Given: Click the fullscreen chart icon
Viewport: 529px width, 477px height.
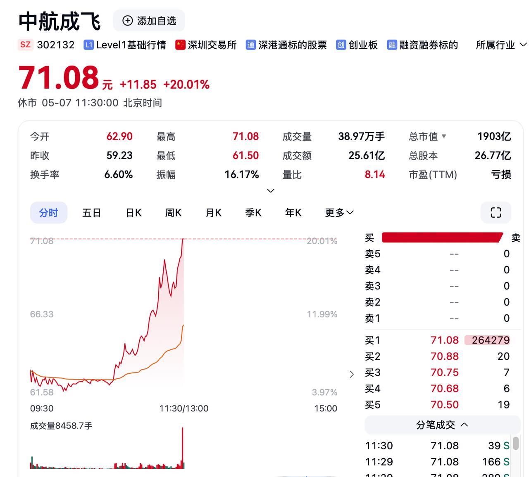Looking at the screenshot, I should click(x=496, y=213).
